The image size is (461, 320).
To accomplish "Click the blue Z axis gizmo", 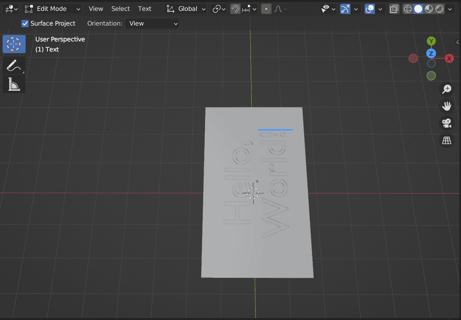I will (x=431, y=53).
